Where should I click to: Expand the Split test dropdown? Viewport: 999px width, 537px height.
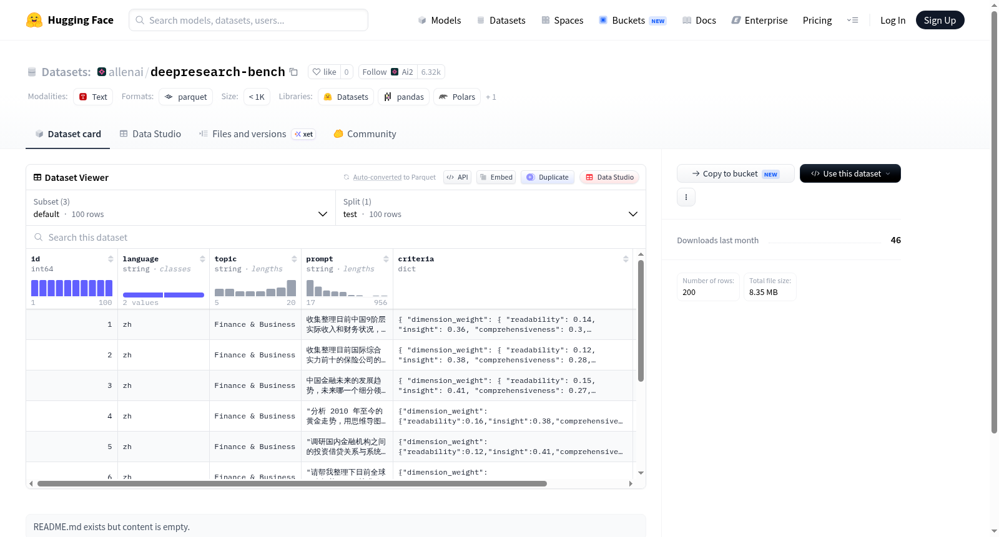[x=490, y=208]
